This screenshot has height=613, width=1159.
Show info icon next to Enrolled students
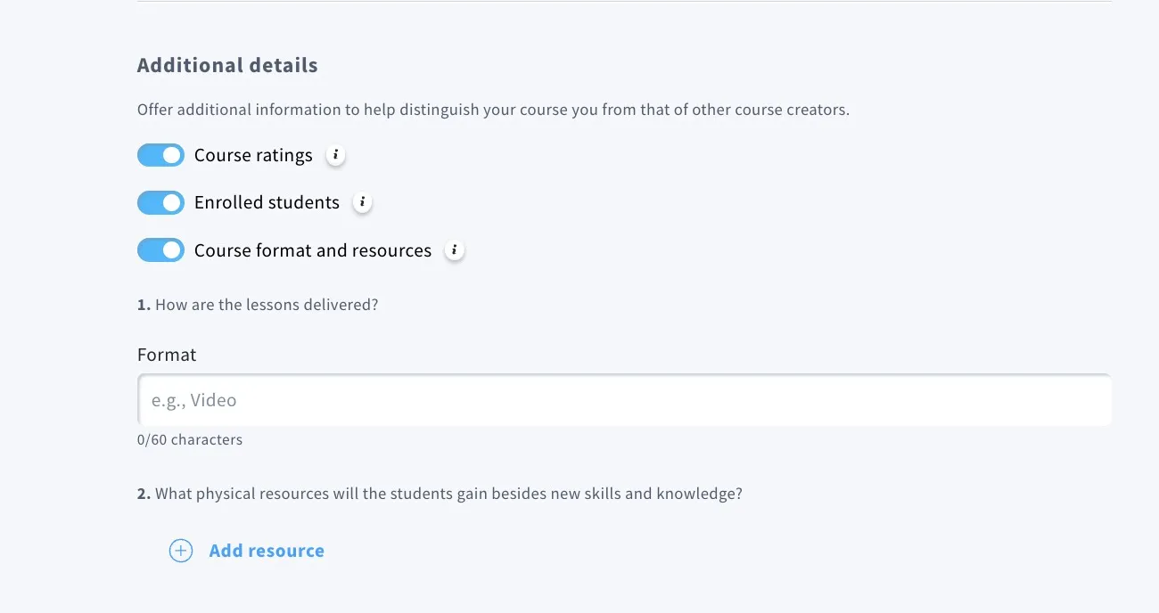[x=362, y=202]
